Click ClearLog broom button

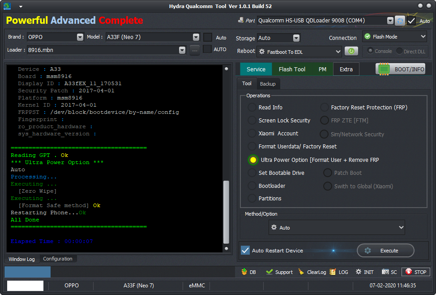tap(312, 272)
